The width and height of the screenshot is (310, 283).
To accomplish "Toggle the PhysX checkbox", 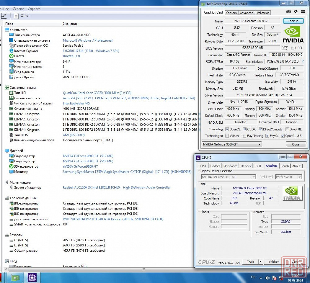I will click(x=267, y=136).
